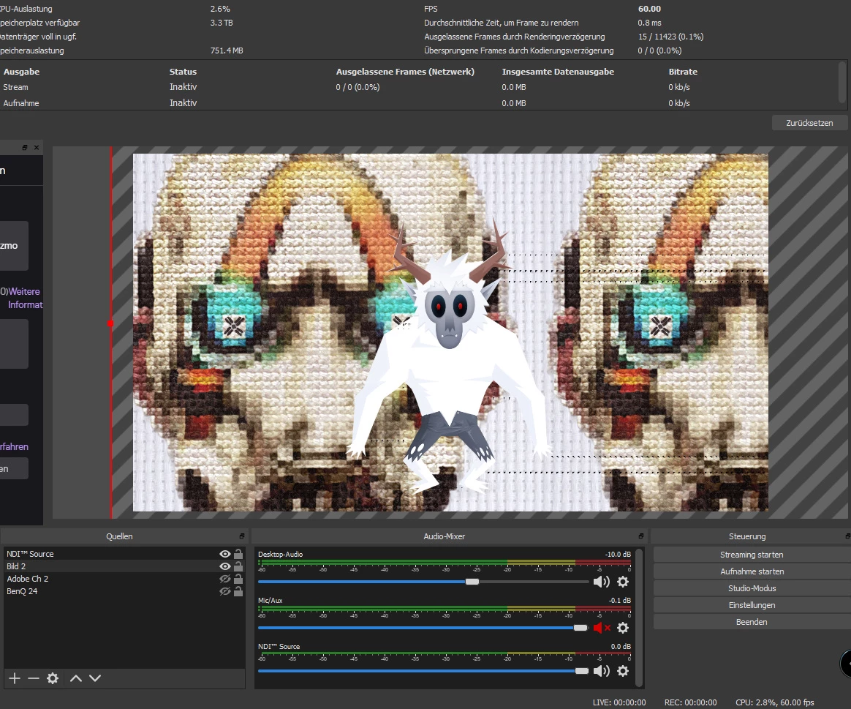This screenshot has height=709, width=851.
Task: Open source properties gear in Quellen toolbar
Action: click(53, 678)
